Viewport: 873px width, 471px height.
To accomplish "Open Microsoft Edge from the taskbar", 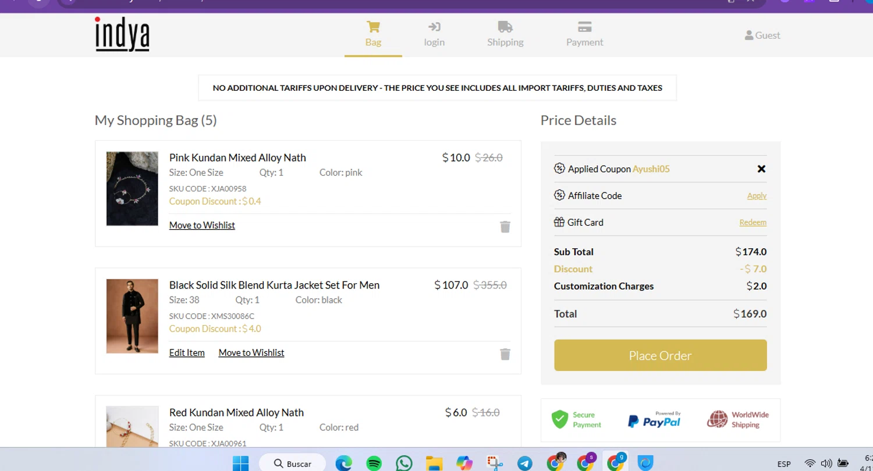I will click(344, 463).
